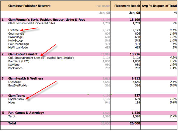Viewport: 178px width, 132px height.
Task: Click the 4,646 LifeScript placement reach value
Action: tap(136, 82)
